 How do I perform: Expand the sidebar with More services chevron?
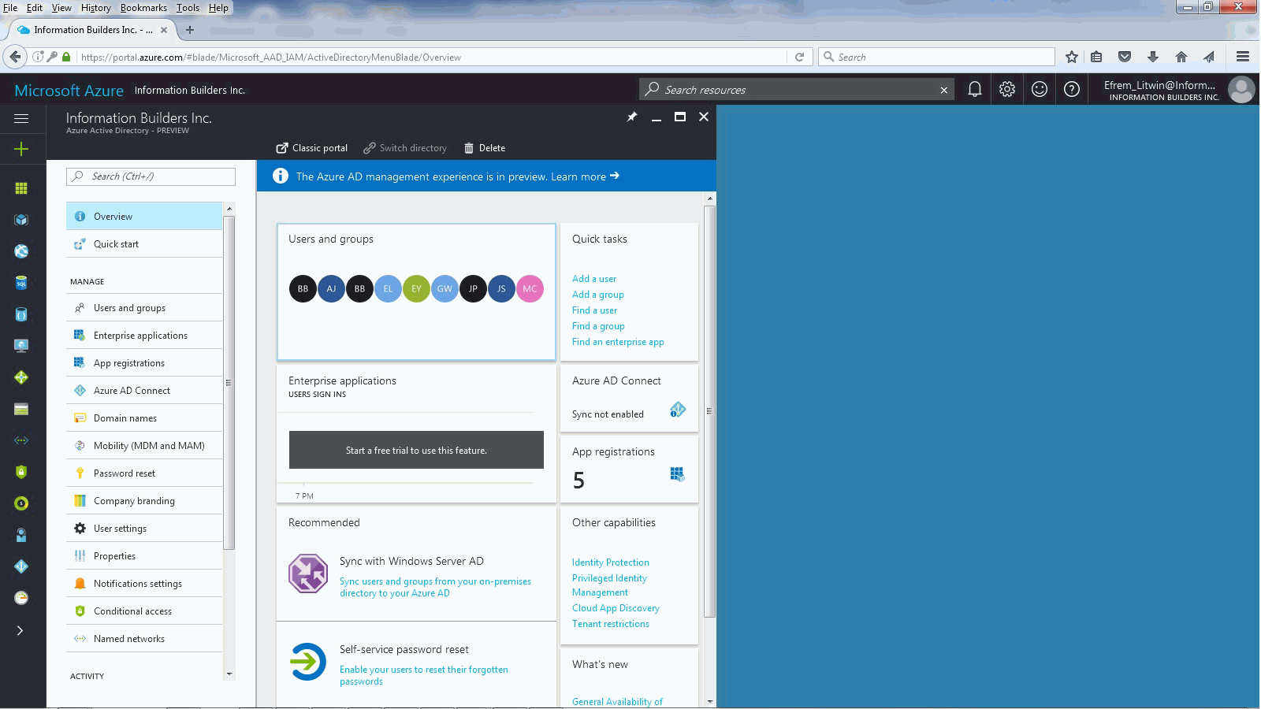[x=20, y=630]
